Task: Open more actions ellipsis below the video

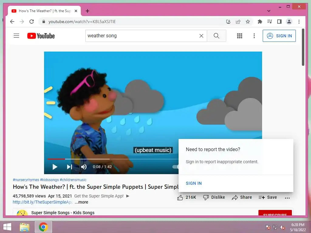Action: (x=287, y=198)
